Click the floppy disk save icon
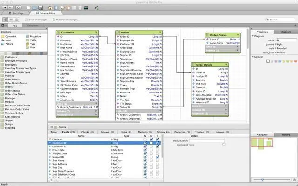 click(41, 8)
